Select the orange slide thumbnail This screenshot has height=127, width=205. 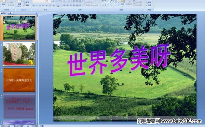tap(19, 80)
